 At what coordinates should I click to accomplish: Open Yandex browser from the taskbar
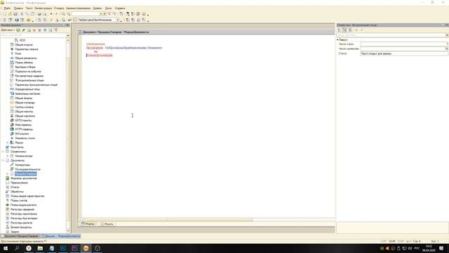point(29,248)
